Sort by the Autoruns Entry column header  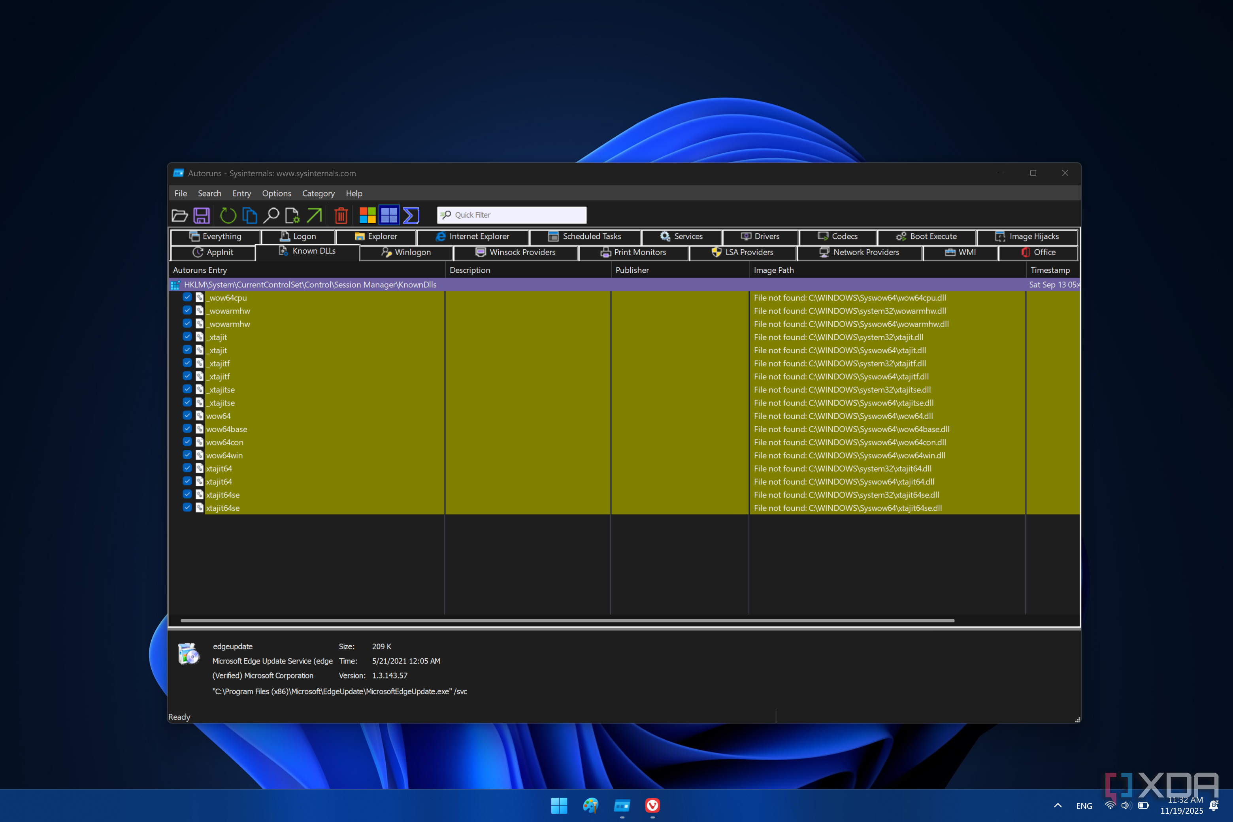tap(307, 270)
